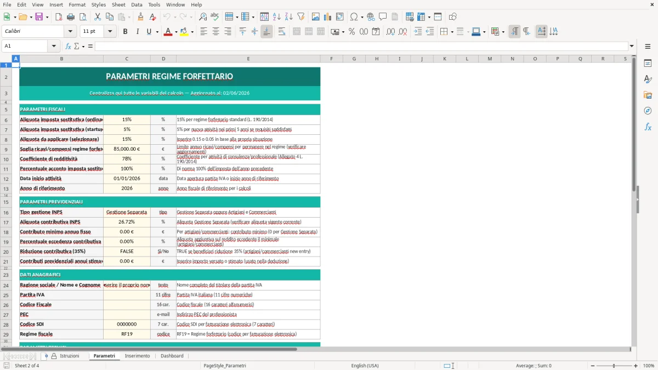Expand the Name Box dropdown
This screenshot has width=658, height=370.
pos(54,46)
